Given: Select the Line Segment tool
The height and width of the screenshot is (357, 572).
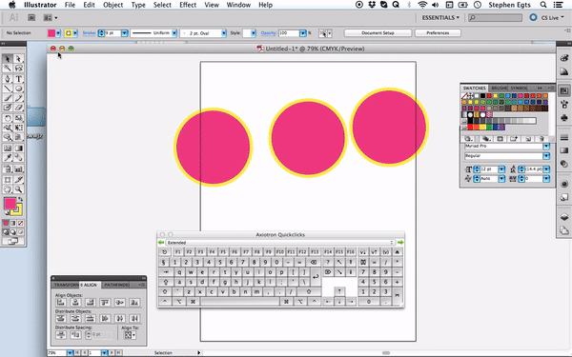Looking at the screenshot, I should pyautogui.click(x=8, y=89).
